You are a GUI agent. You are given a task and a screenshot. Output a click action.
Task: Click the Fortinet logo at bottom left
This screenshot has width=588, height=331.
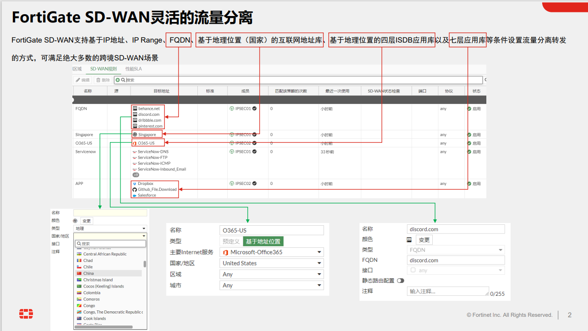coord(26,314)
